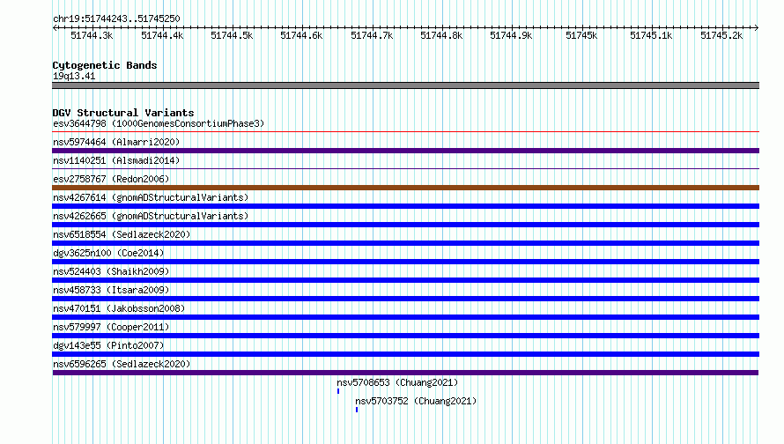
Task: Click the nsv579997 (Cooper2011) label
Action: (111, 327)
